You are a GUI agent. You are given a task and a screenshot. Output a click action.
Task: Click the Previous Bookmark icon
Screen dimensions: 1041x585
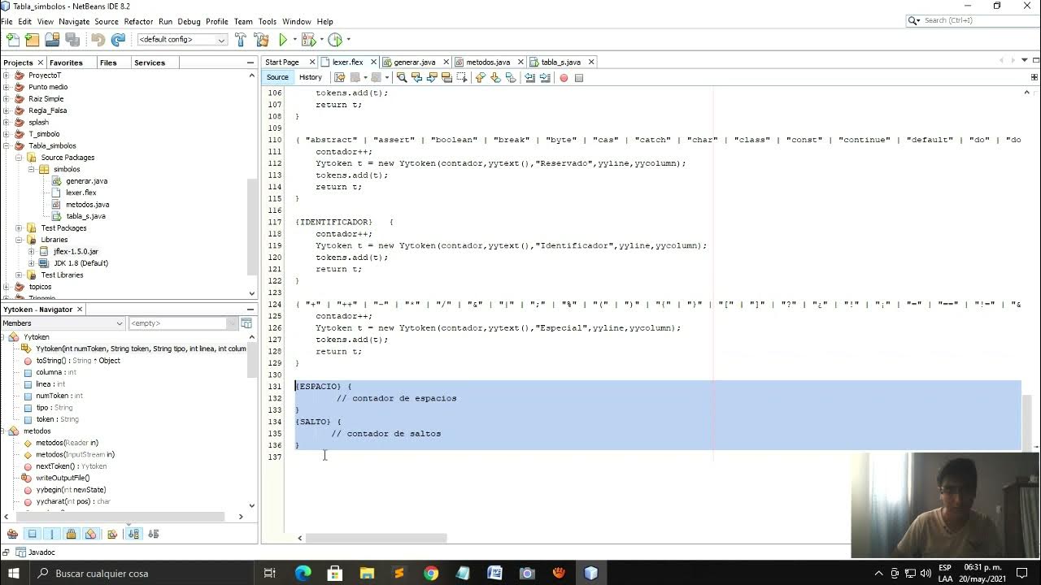pyautogui.click(x=481, y=77)
